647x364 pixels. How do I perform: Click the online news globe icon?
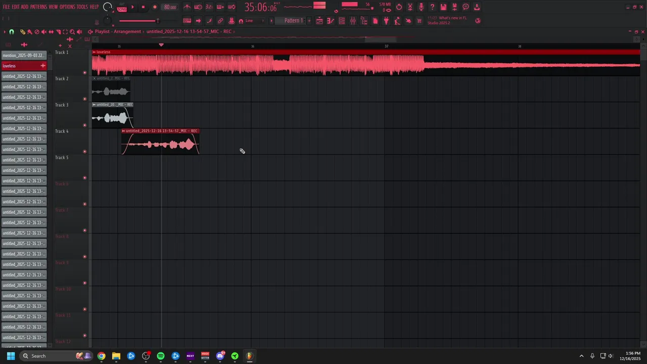coord(478,21)
